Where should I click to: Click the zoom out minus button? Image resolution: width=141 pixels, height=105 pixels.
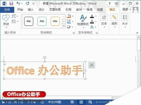click(x=97, y=102)
